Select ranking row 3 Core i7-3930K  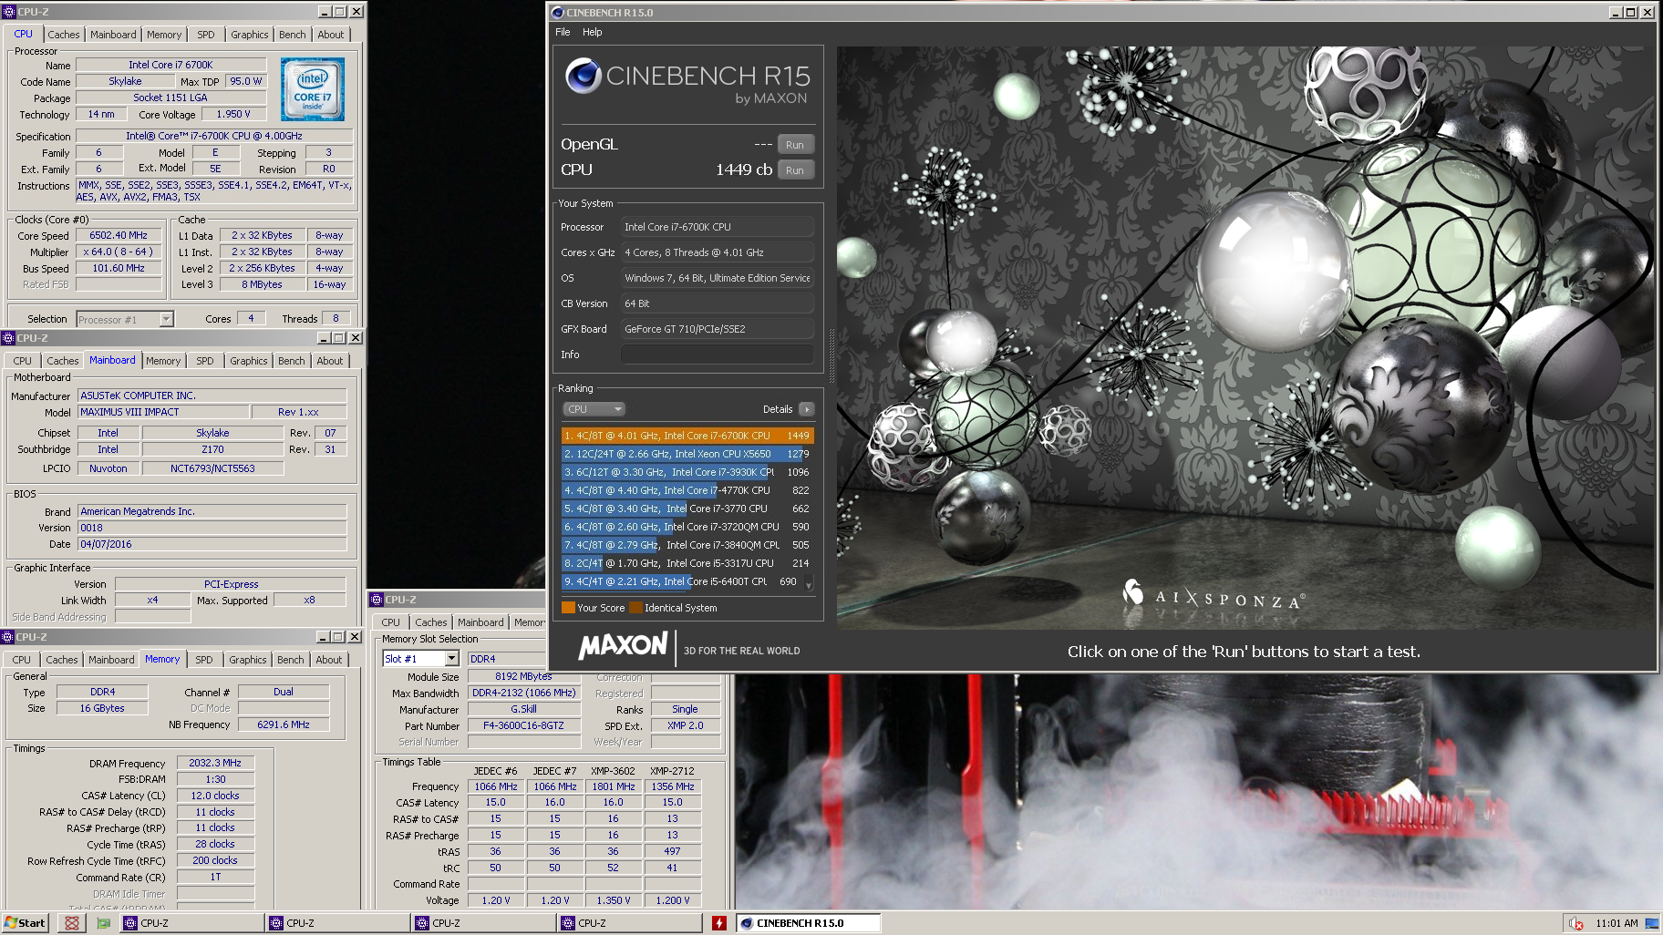[x=687, y=472]
